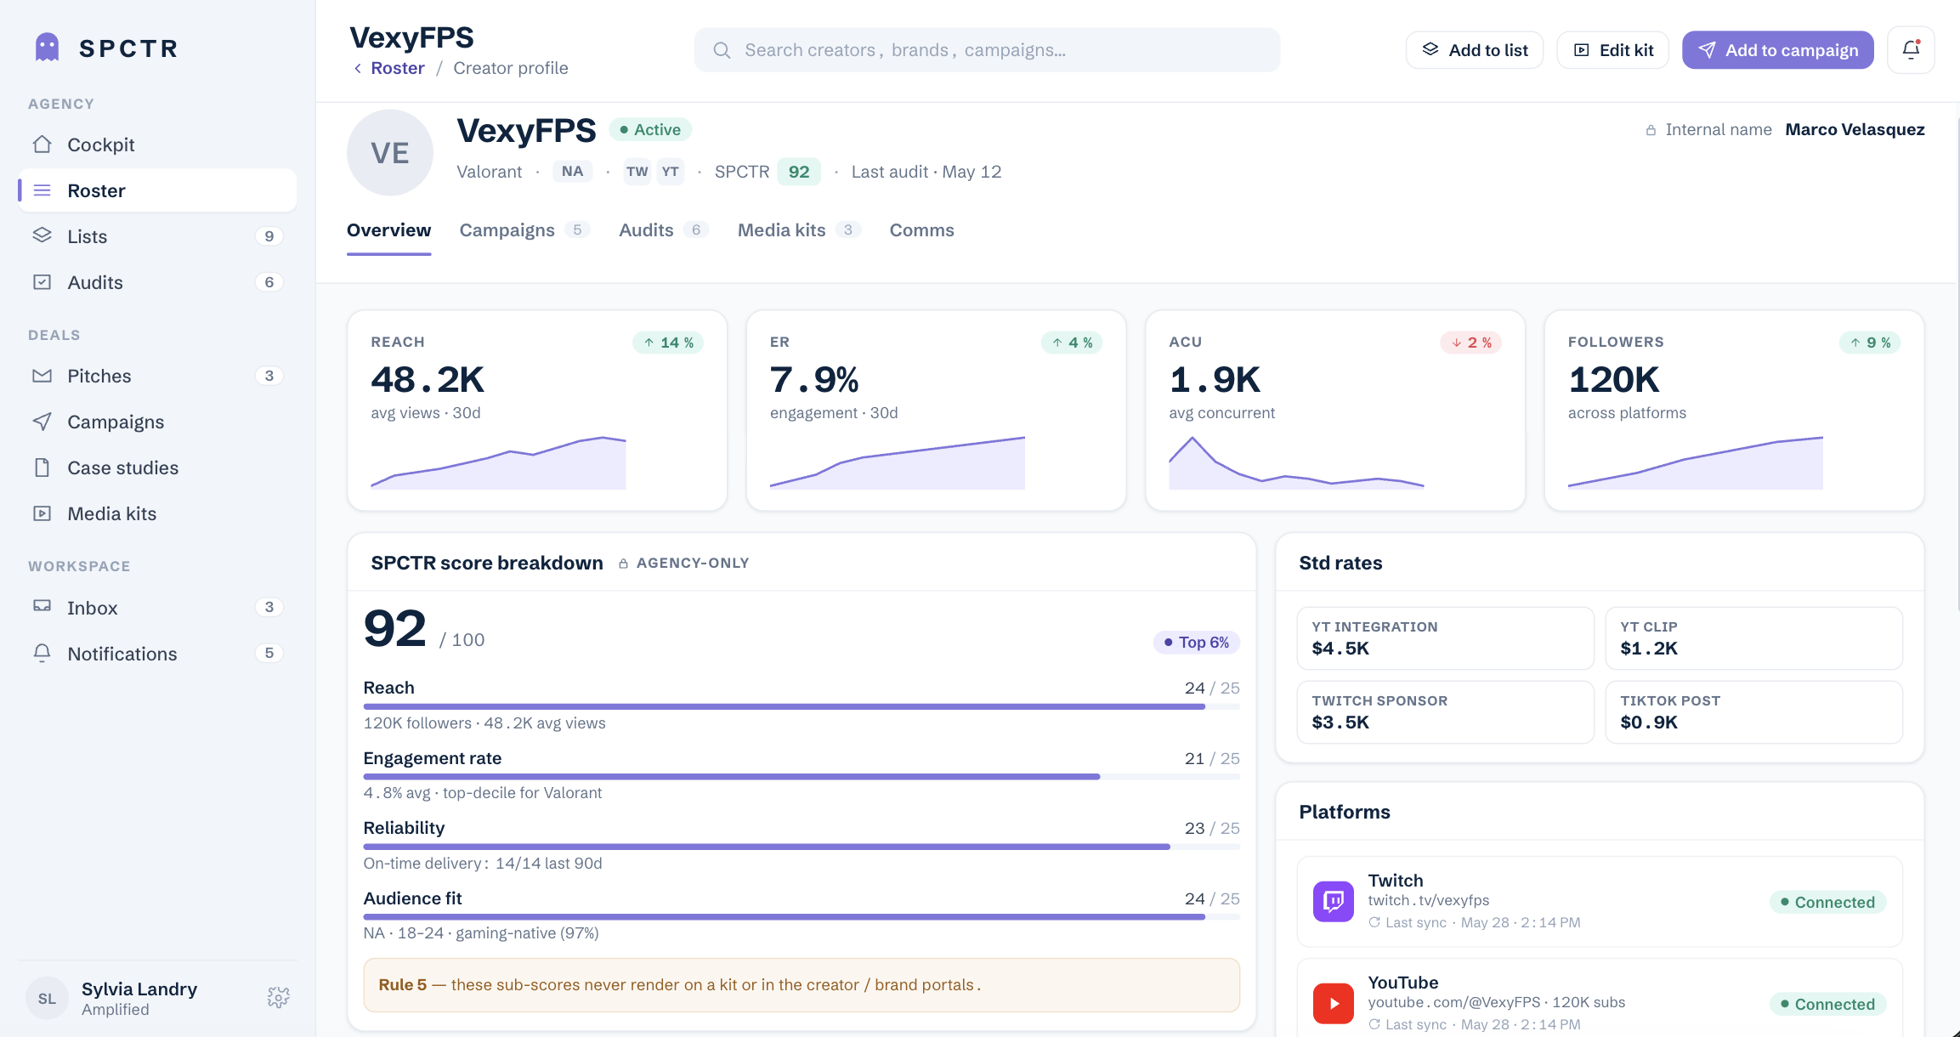This screenshot has height=1037, width=1960.
Task: Select the YT INTEGRATION $4.5K rate
Action: [x=1446, y=638]
